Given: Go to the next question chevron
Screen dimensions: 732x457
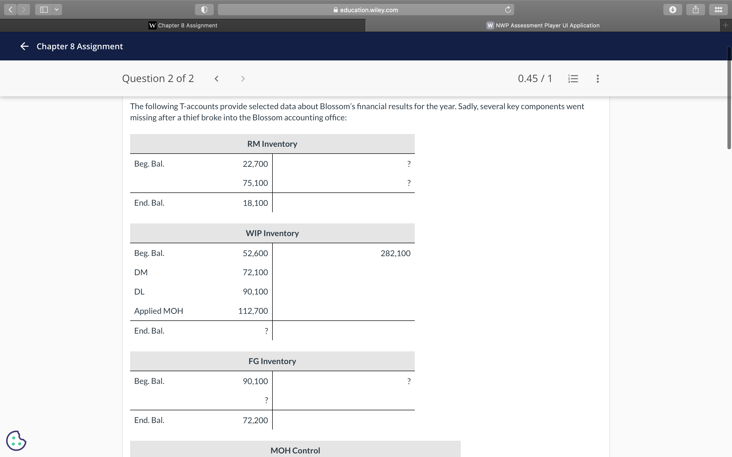Looking at the screenshot, I should [x=242, y=79].
